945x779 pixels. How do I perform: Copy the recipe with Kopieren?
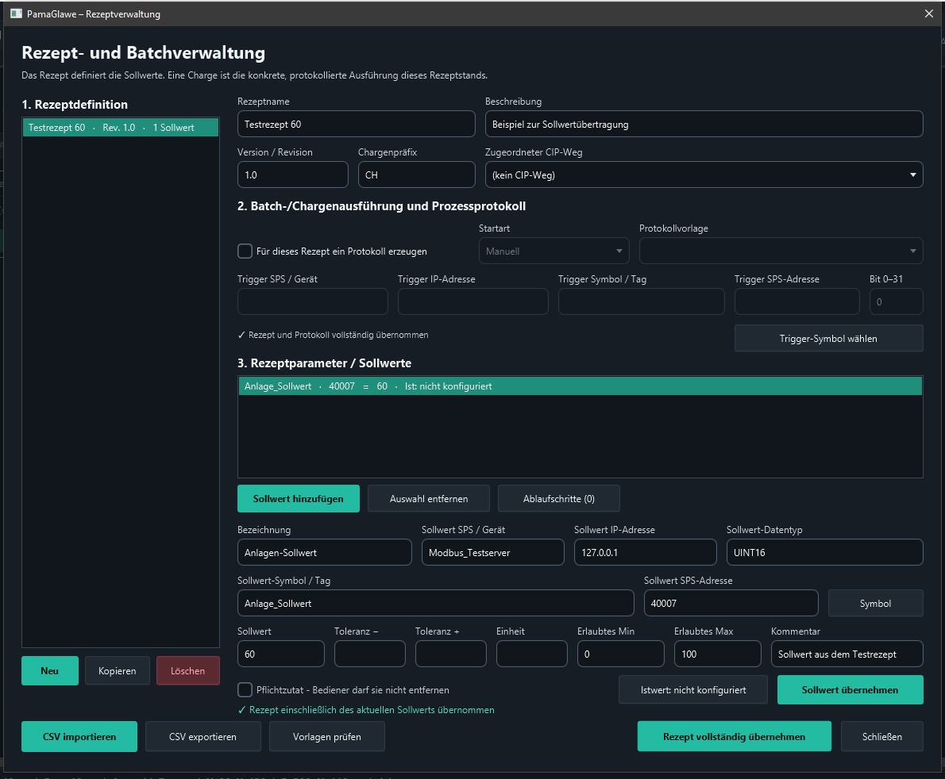pyautogui.click(x=117, y=670)
